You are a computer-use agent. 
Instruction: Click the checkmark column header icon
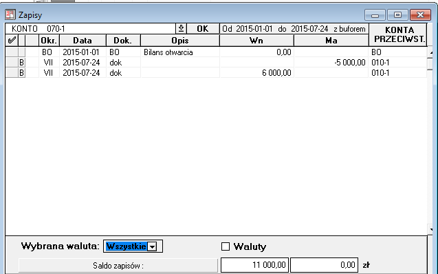click(x=12, y=40)
